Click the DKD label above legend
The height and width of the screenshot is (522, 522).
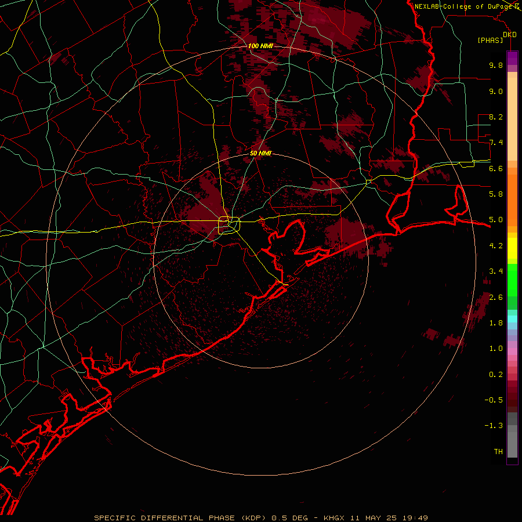coord(509,34)
